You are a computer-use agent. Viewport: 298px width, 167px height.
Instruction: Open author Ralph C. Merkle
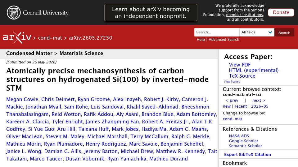click(190, 136)
